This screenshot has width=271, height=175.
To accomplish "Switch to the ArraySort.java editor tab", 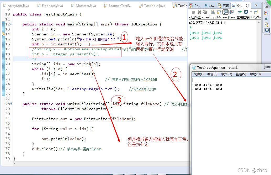I will click(16, 6).
